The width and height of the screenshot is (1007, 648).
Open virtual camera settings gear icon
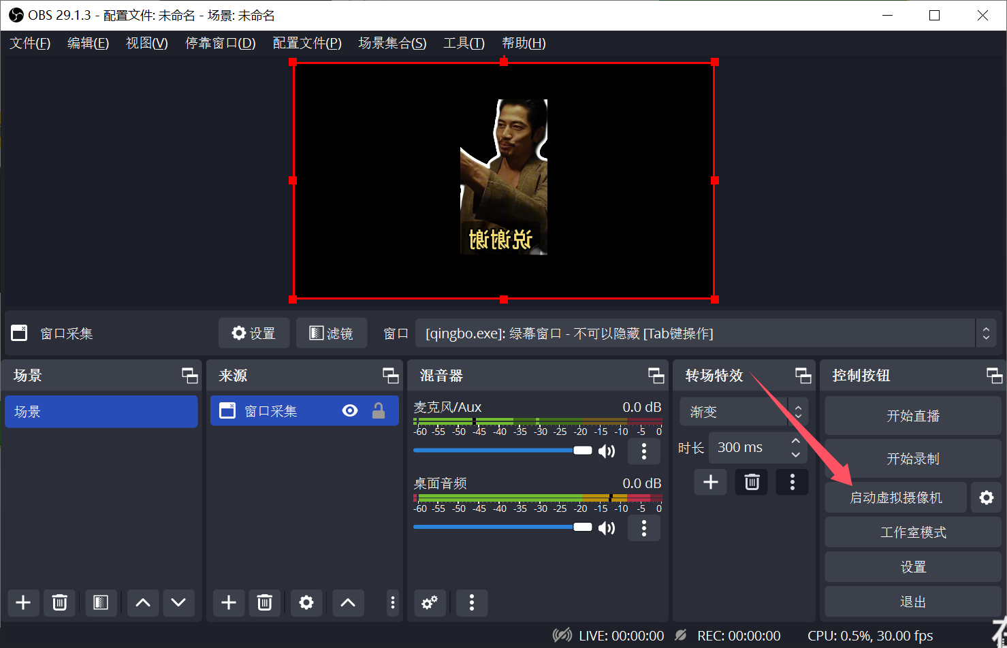coord(987,498)
